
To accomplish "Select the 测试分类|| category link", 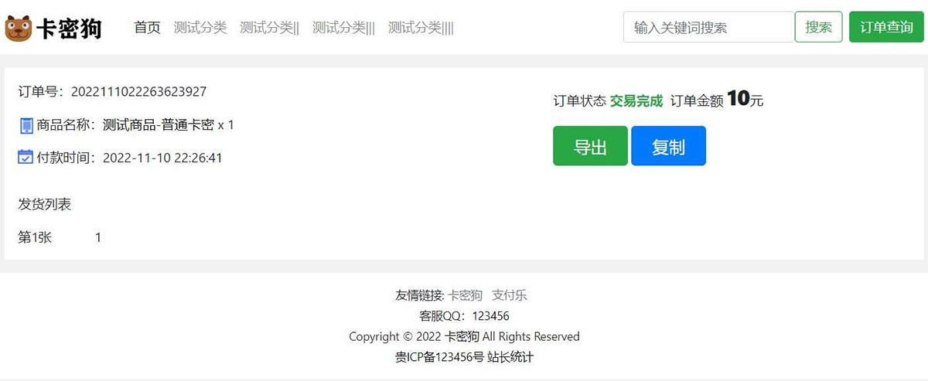I will pos(269,28).
